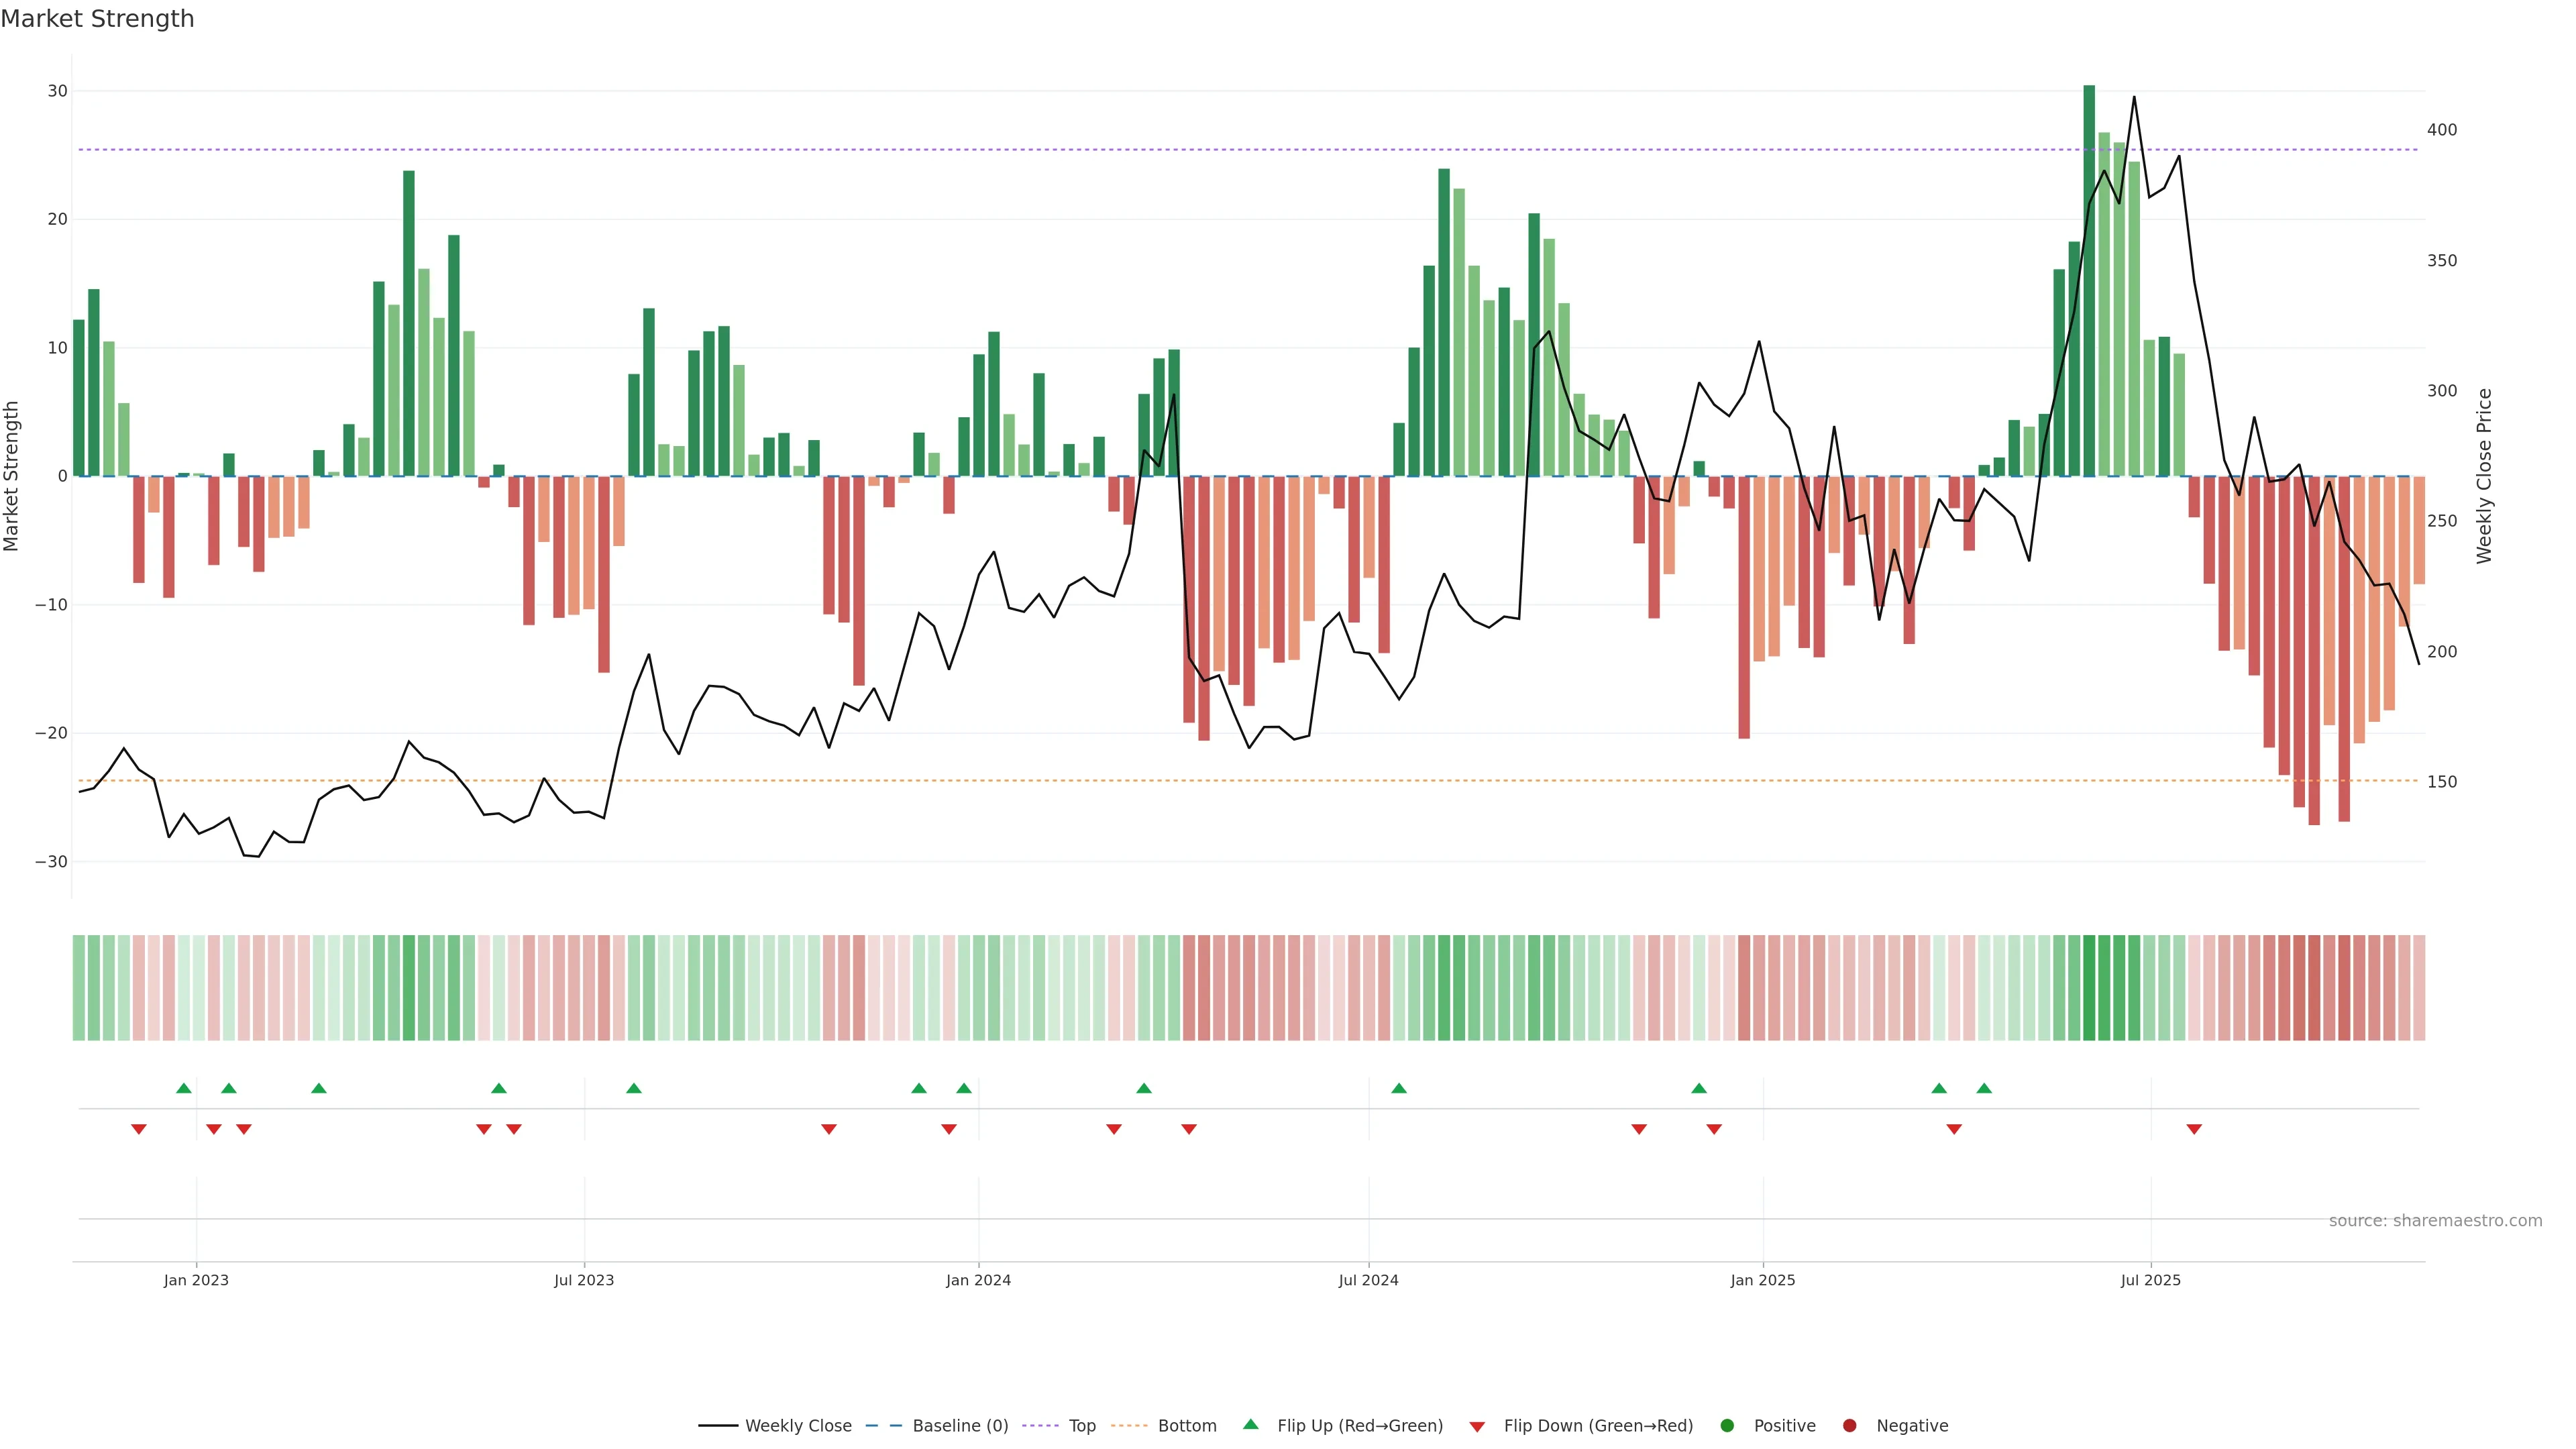Screen dimensions: 2576x1449
Task: Click the Jan 2024 x-axis label
Action: tap(978, 1280)
